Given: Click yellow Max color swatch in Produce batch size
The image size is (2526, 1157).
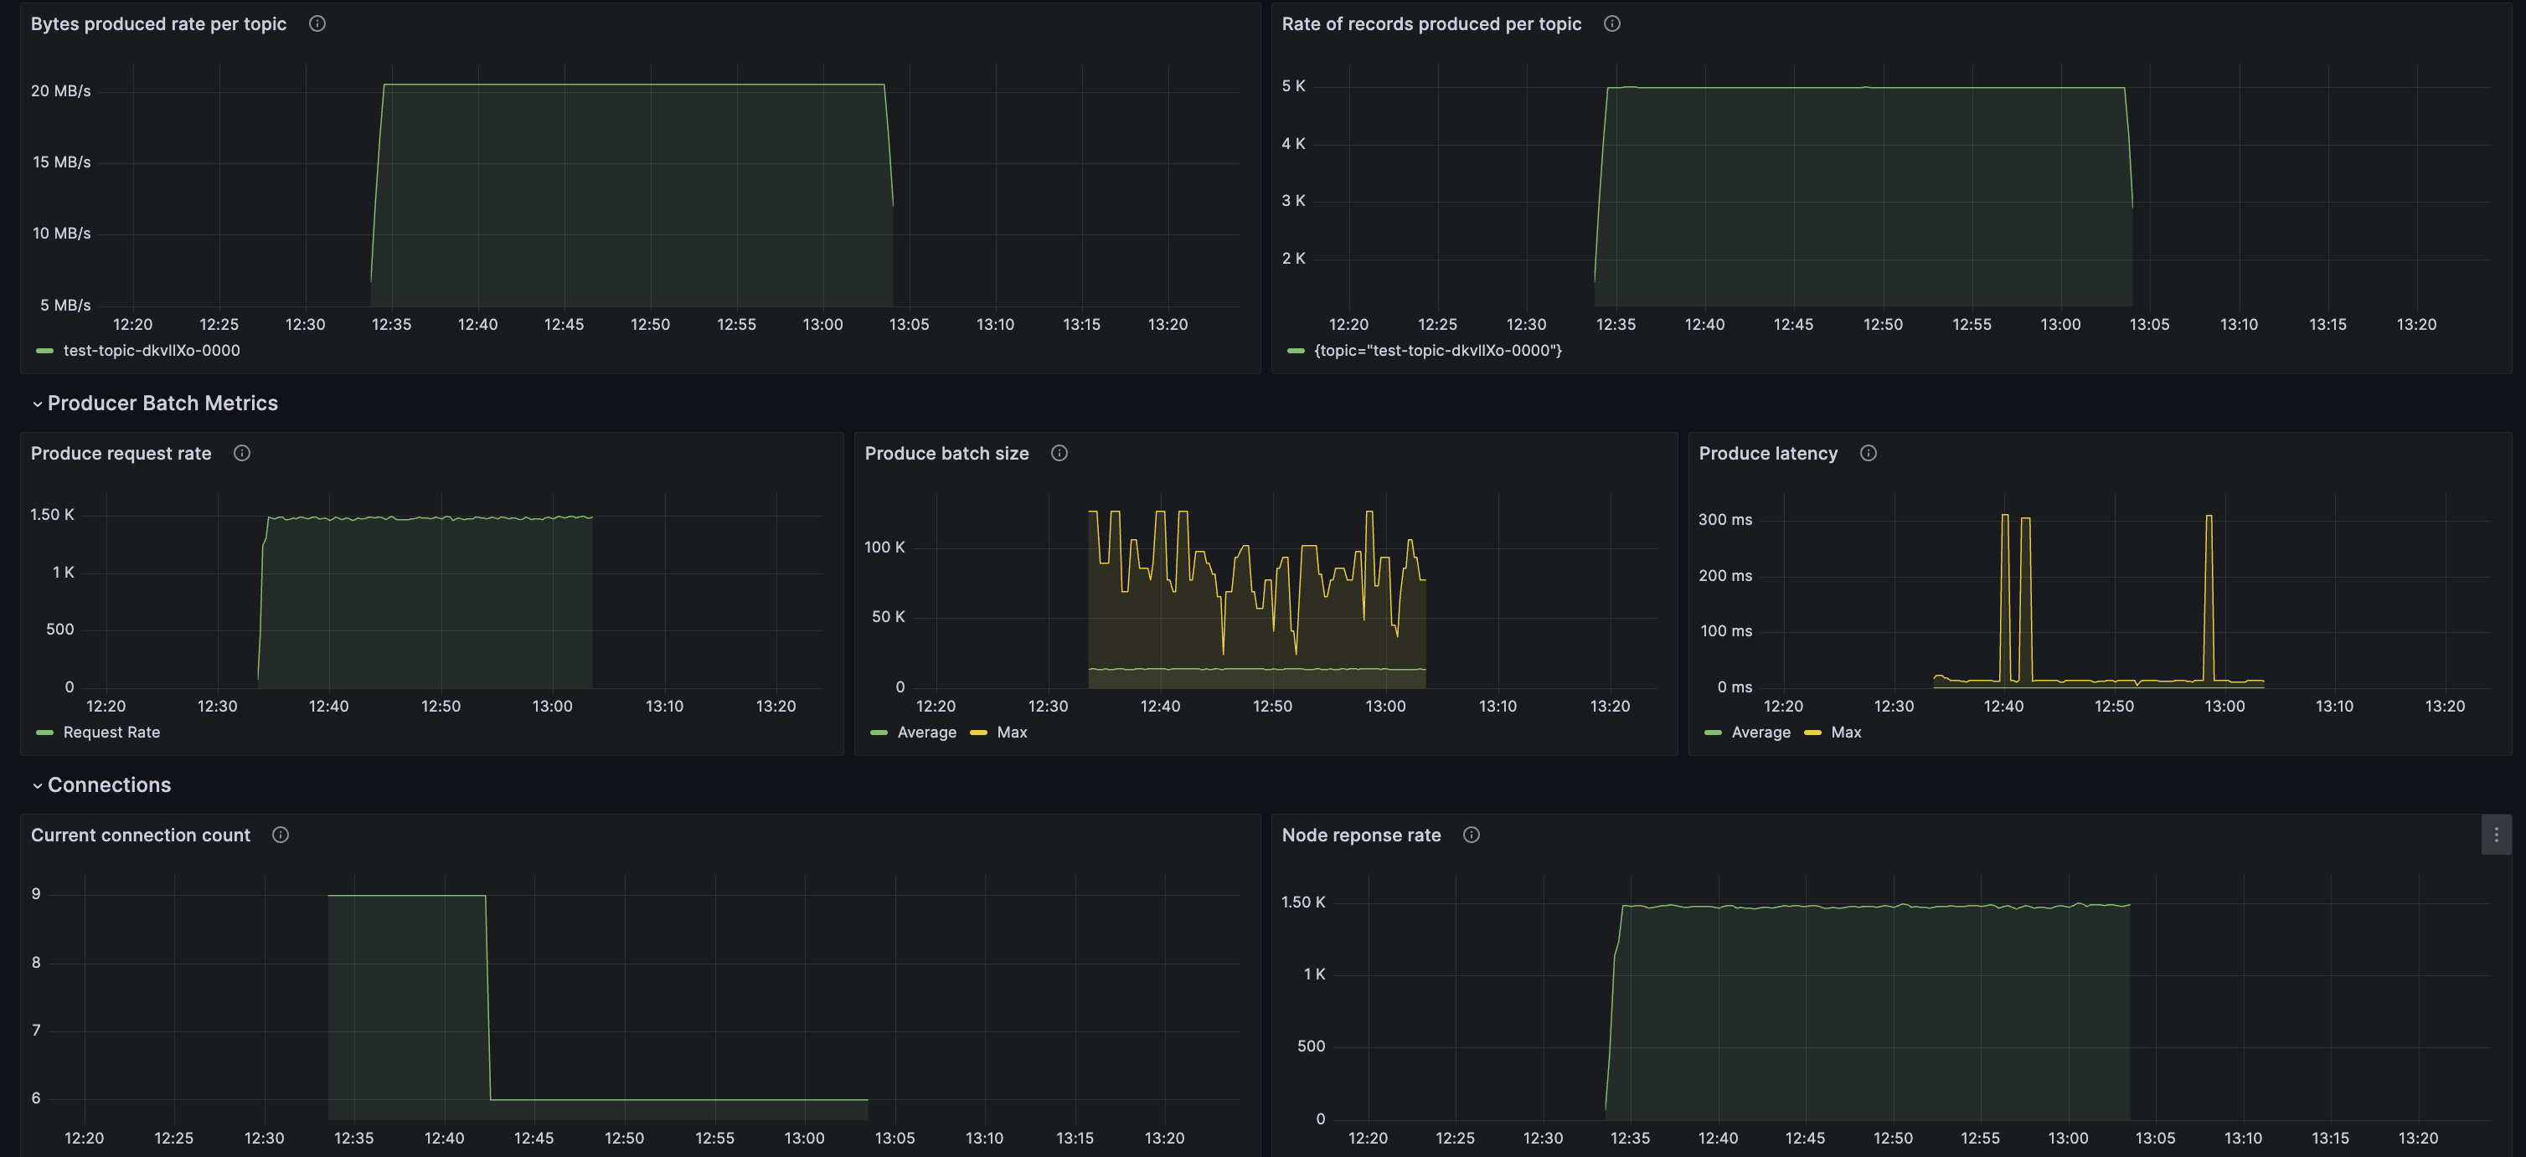Looking at the screenshot, I should [977, 733].
